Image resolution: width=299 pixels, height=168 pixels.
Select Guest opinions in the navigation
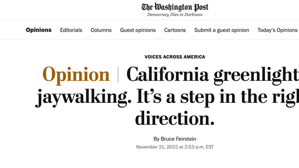click(x=138, y=30)
